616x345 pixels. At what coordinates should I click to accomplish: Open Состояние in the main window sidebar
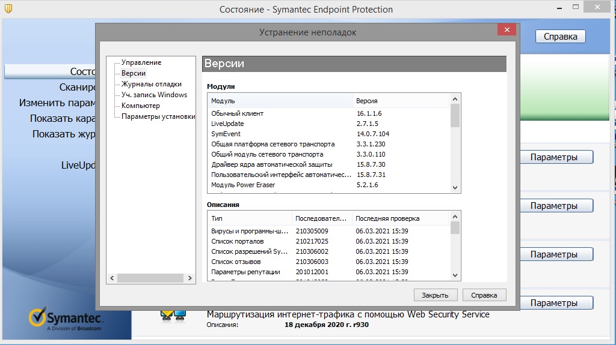(x=50, y=72)
